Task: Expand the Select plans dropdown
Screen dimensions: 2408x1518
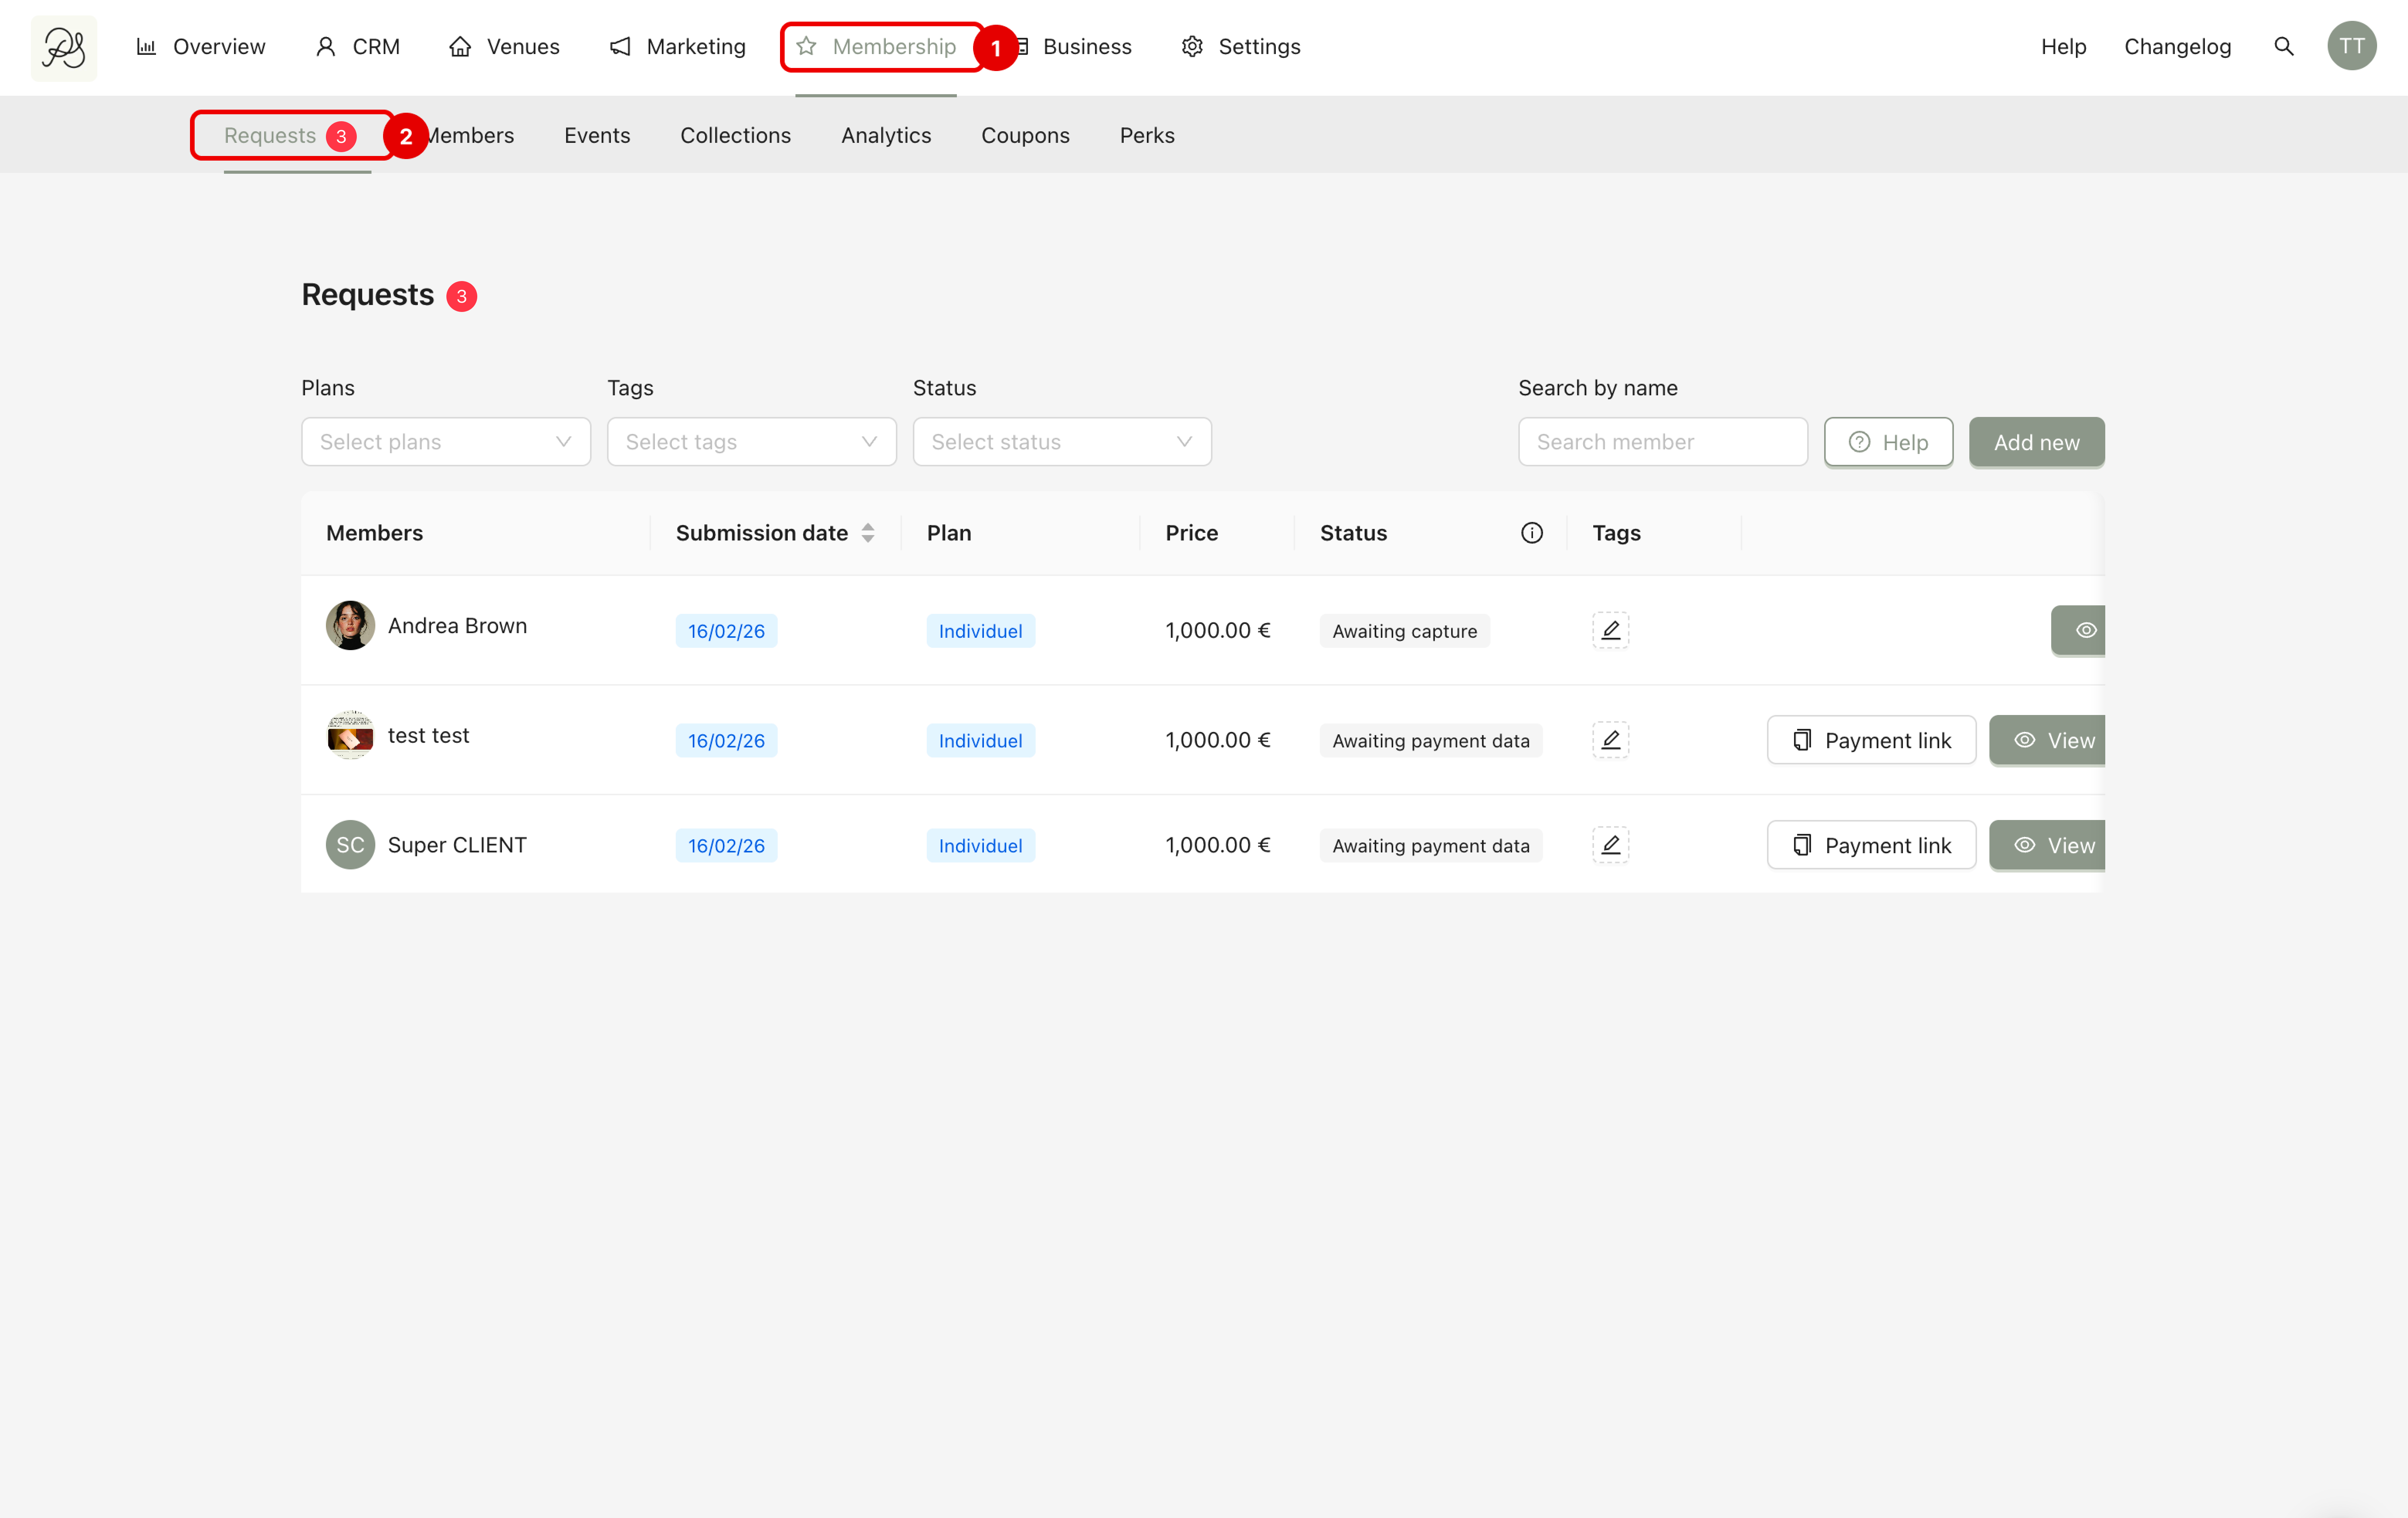Action: point(446,442)
